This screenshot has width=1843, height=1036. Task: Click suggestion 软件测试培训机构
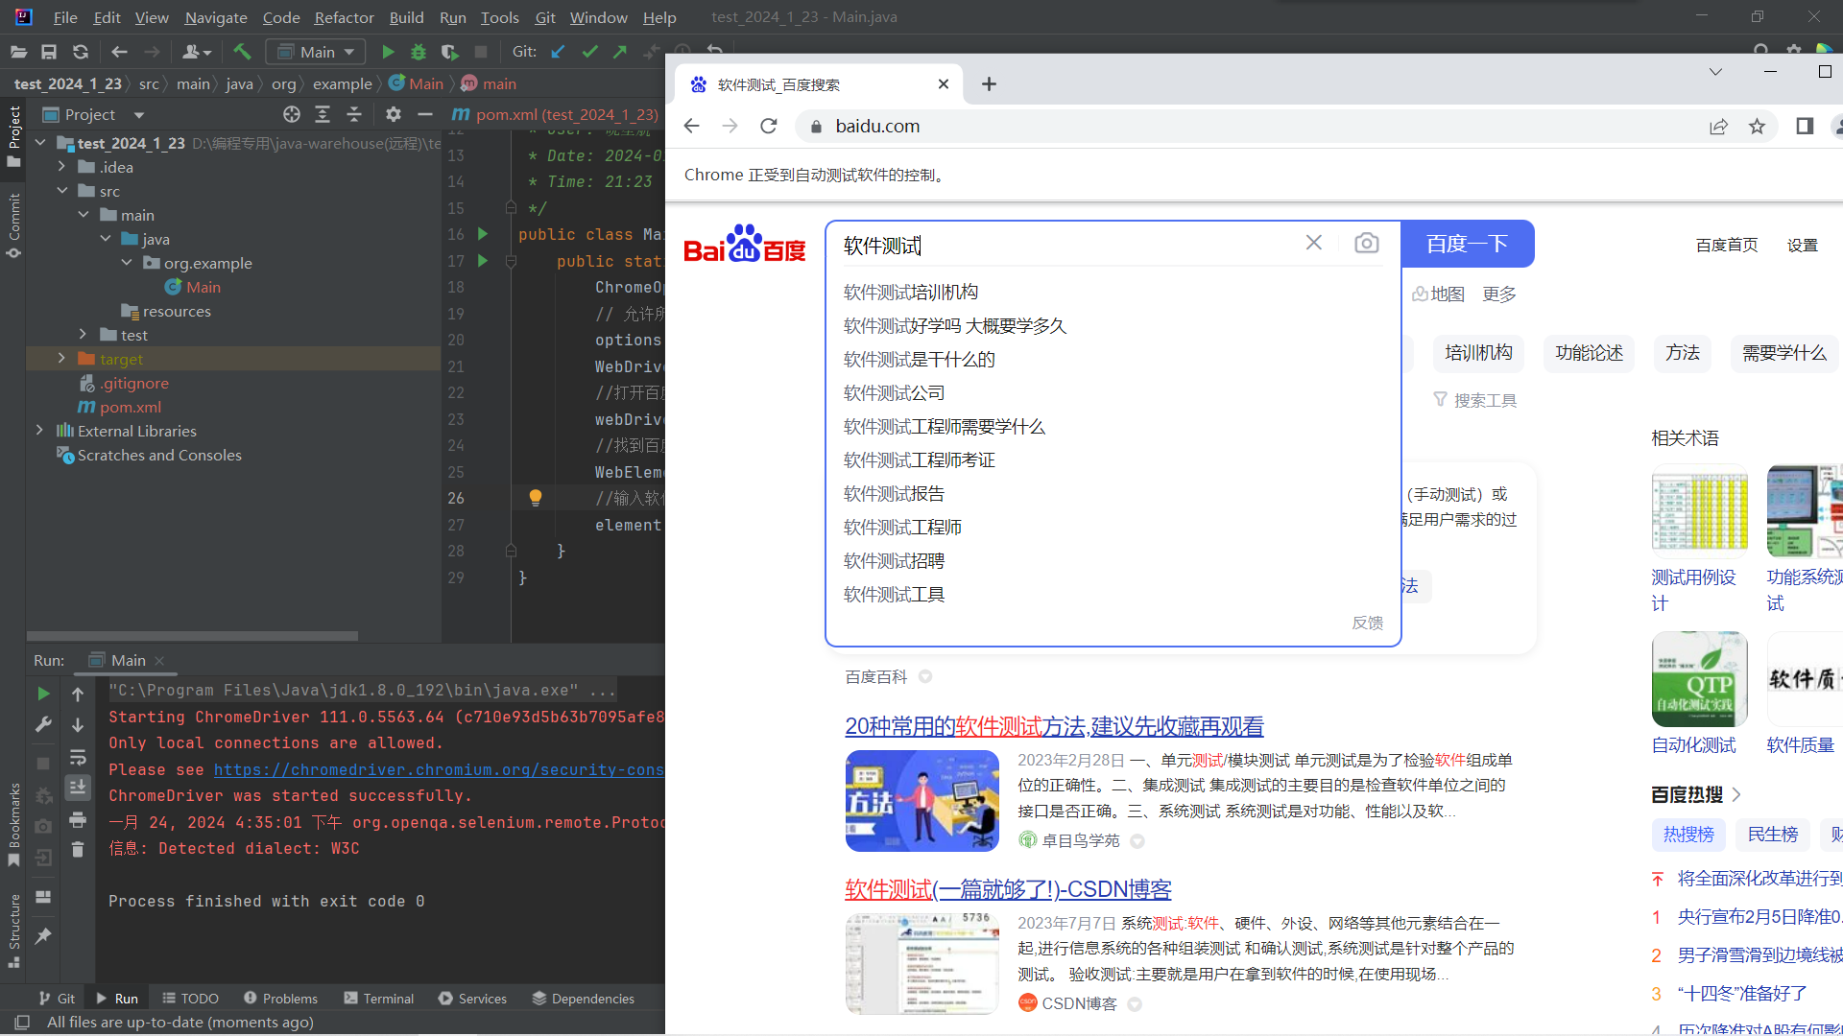[x=911, y=292]
